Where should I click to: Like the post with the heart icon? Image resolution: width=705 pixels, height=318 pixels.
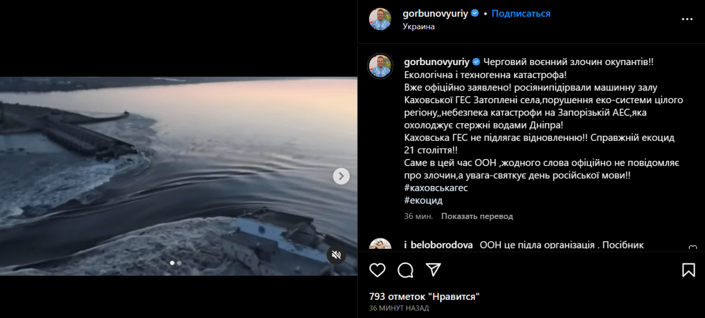click(377, 270)
